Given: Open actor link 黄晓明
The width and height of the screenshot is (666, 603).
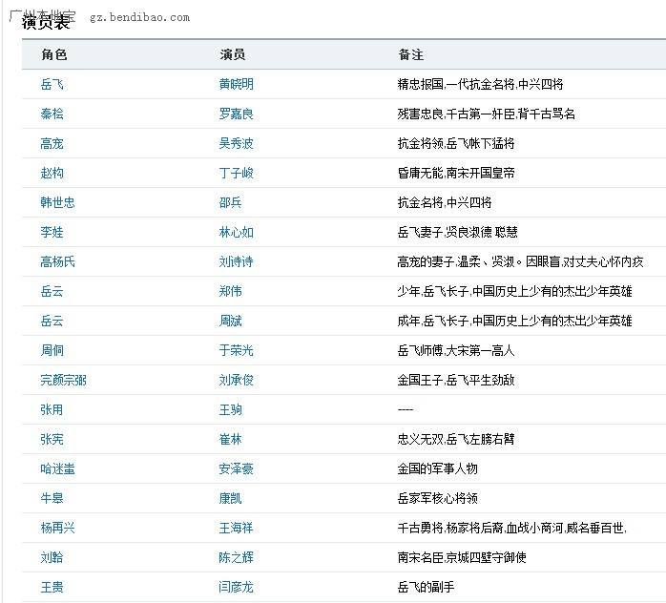Looking at the screenshot, I should [237, 84].
